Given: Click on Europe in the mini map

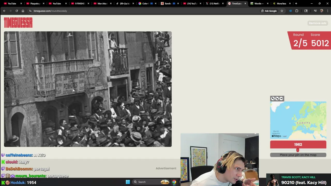Looking at the screenshot, I should click(303, 123).
